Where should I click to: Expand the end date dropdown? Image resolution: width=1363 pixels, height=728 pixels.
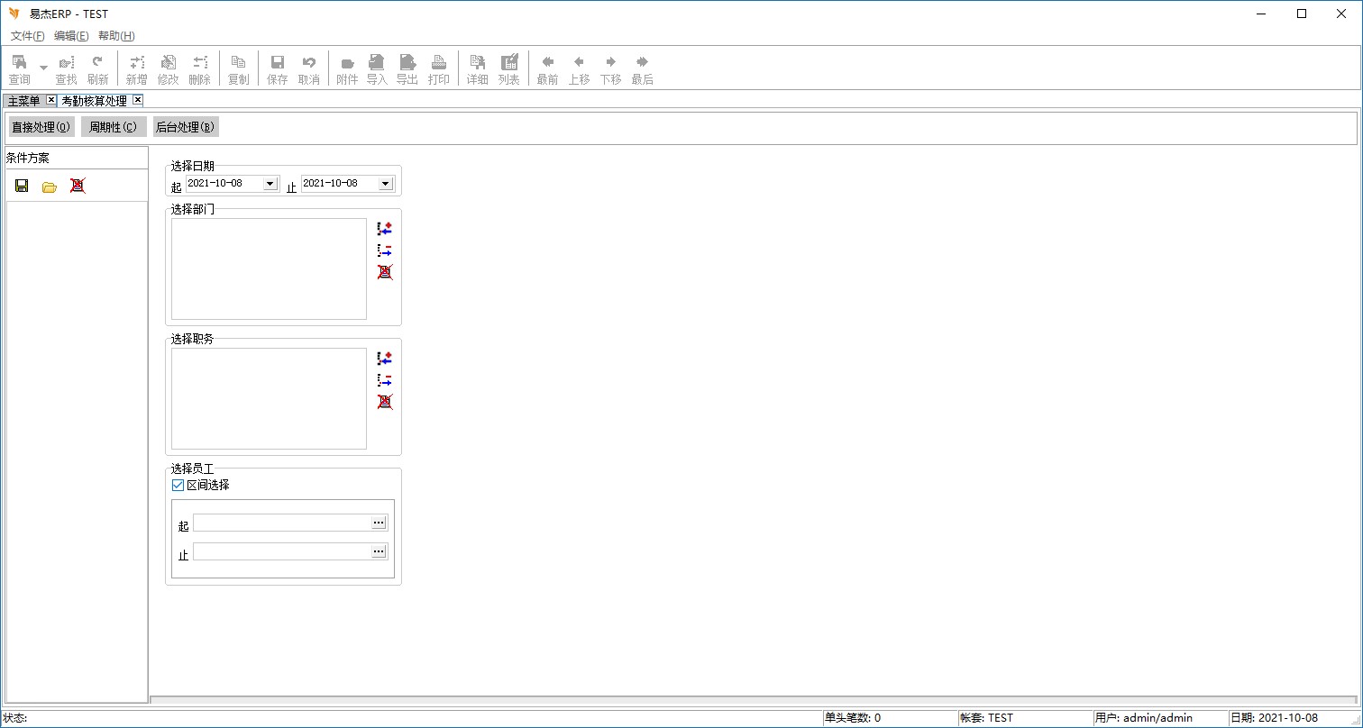tap(385, 184)
